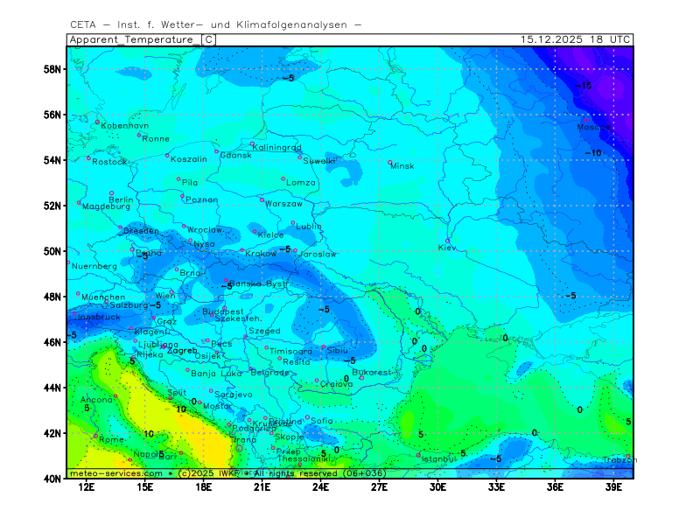Click the Warszaw city label

[284, 204]
